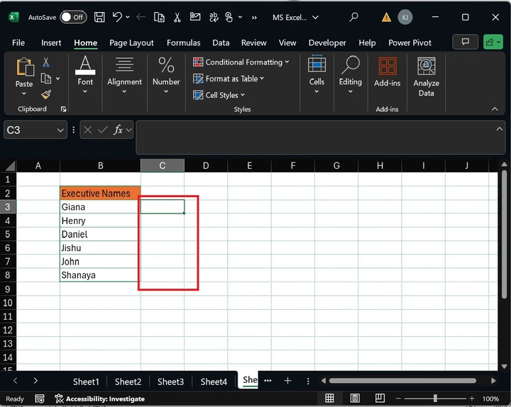
Task: Add a new sheet with plus icon
Action: tap(287, 381)
